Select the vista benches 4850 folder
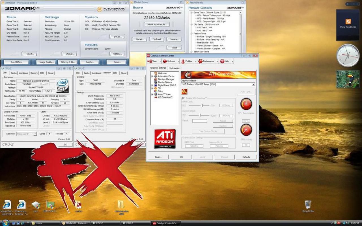The image size is (362, 226). 121,205
